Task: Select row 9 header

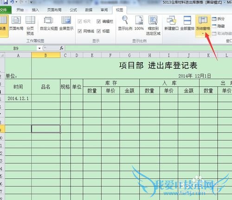Action: tap(2, 129)
